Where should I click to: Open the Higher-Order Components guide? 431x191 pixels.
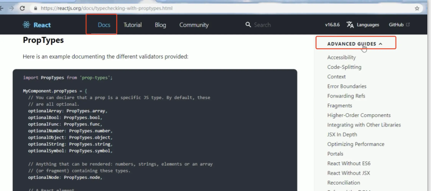tap(359, 115)
